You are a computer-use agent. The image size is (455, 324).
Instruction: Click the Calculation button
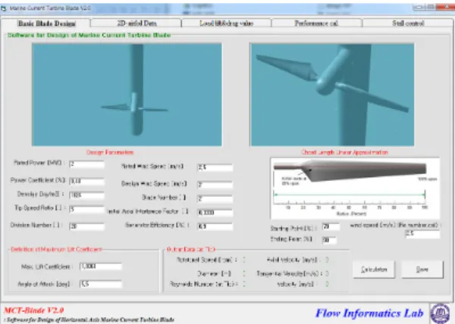[374, 269]
